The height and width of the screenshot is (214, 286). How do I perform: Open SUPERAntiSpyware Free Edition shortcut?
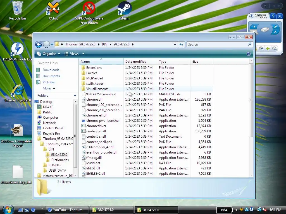pyautogui.click(x=89, y=13)
